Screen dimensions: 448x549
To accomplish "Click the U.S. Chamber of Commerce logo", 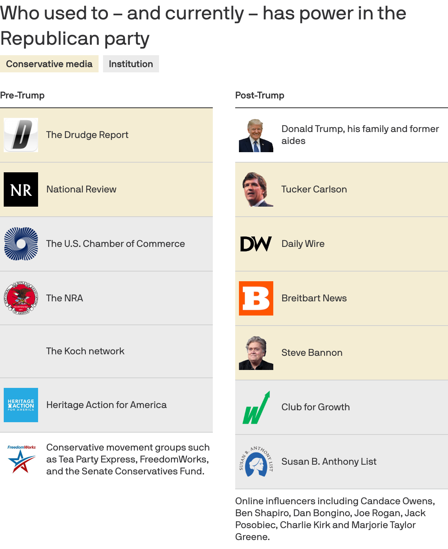I will (x=21, y=244).
